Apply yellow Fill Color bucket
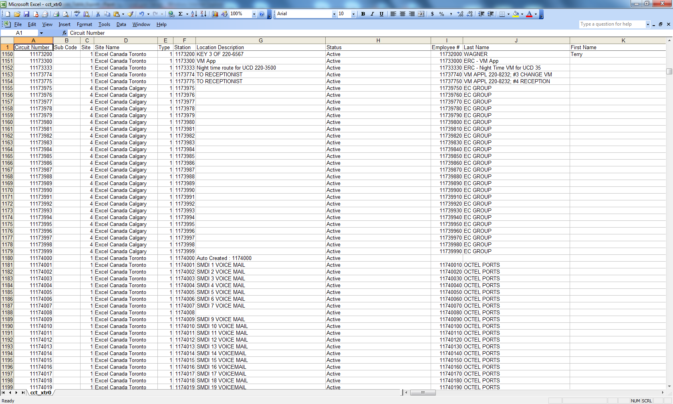The width and height of the screenshot is (673, 404). [516, 14]
